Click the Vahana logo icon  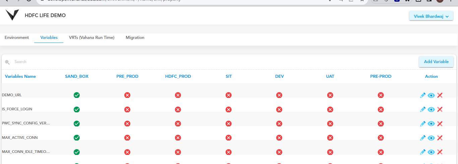pyautogui.click(x=12, y=15)
